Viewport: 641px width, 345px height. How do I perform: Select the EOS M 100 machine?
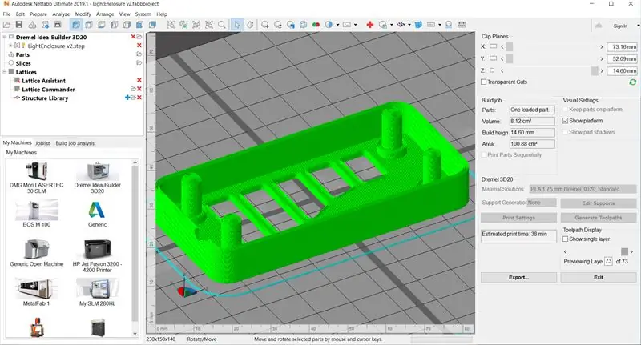[36, 213]
